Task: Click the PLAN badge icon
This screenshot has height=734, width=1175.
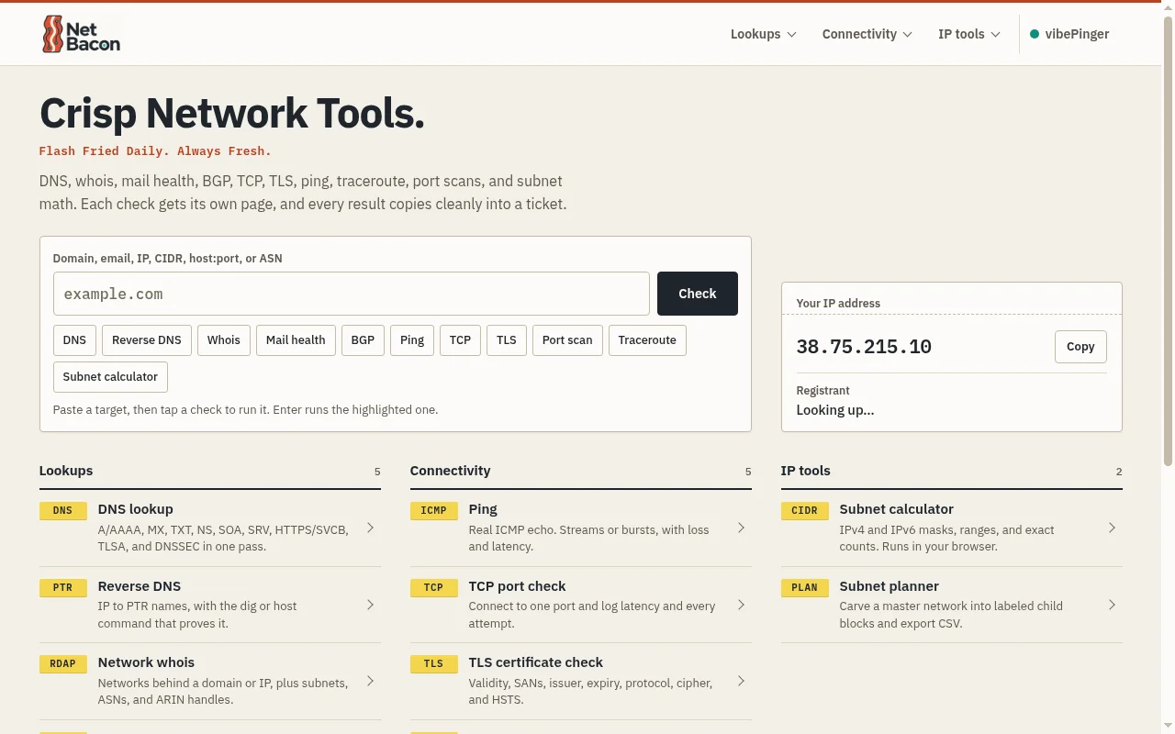Action: click(804, 588)
